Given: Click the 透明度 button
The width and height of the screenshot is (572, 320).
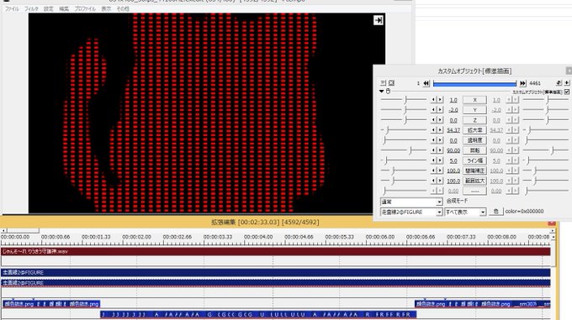Looking at the screenshot, I should pos(474,140).
